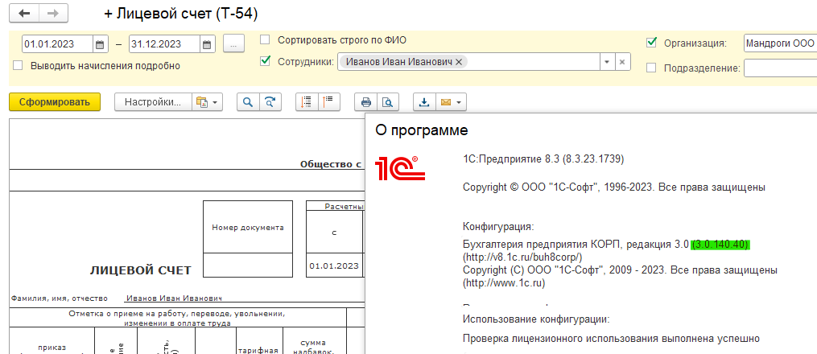Toggle Сортировать строго по ФИО checkbox

coord(265,40)
